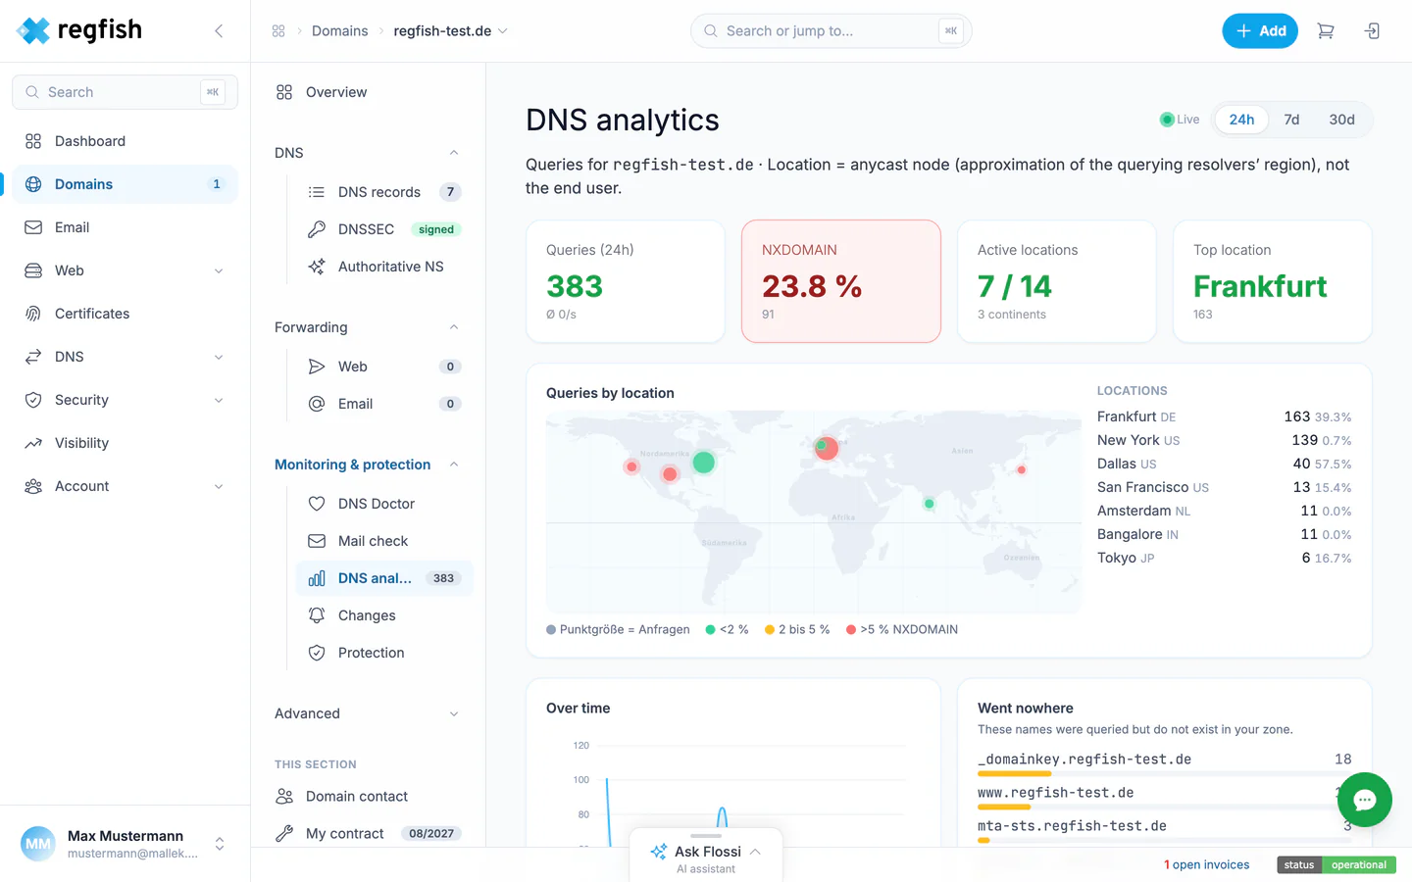
Task: Open the regfish-test.de domain dropdown
Action: (451, 31)
